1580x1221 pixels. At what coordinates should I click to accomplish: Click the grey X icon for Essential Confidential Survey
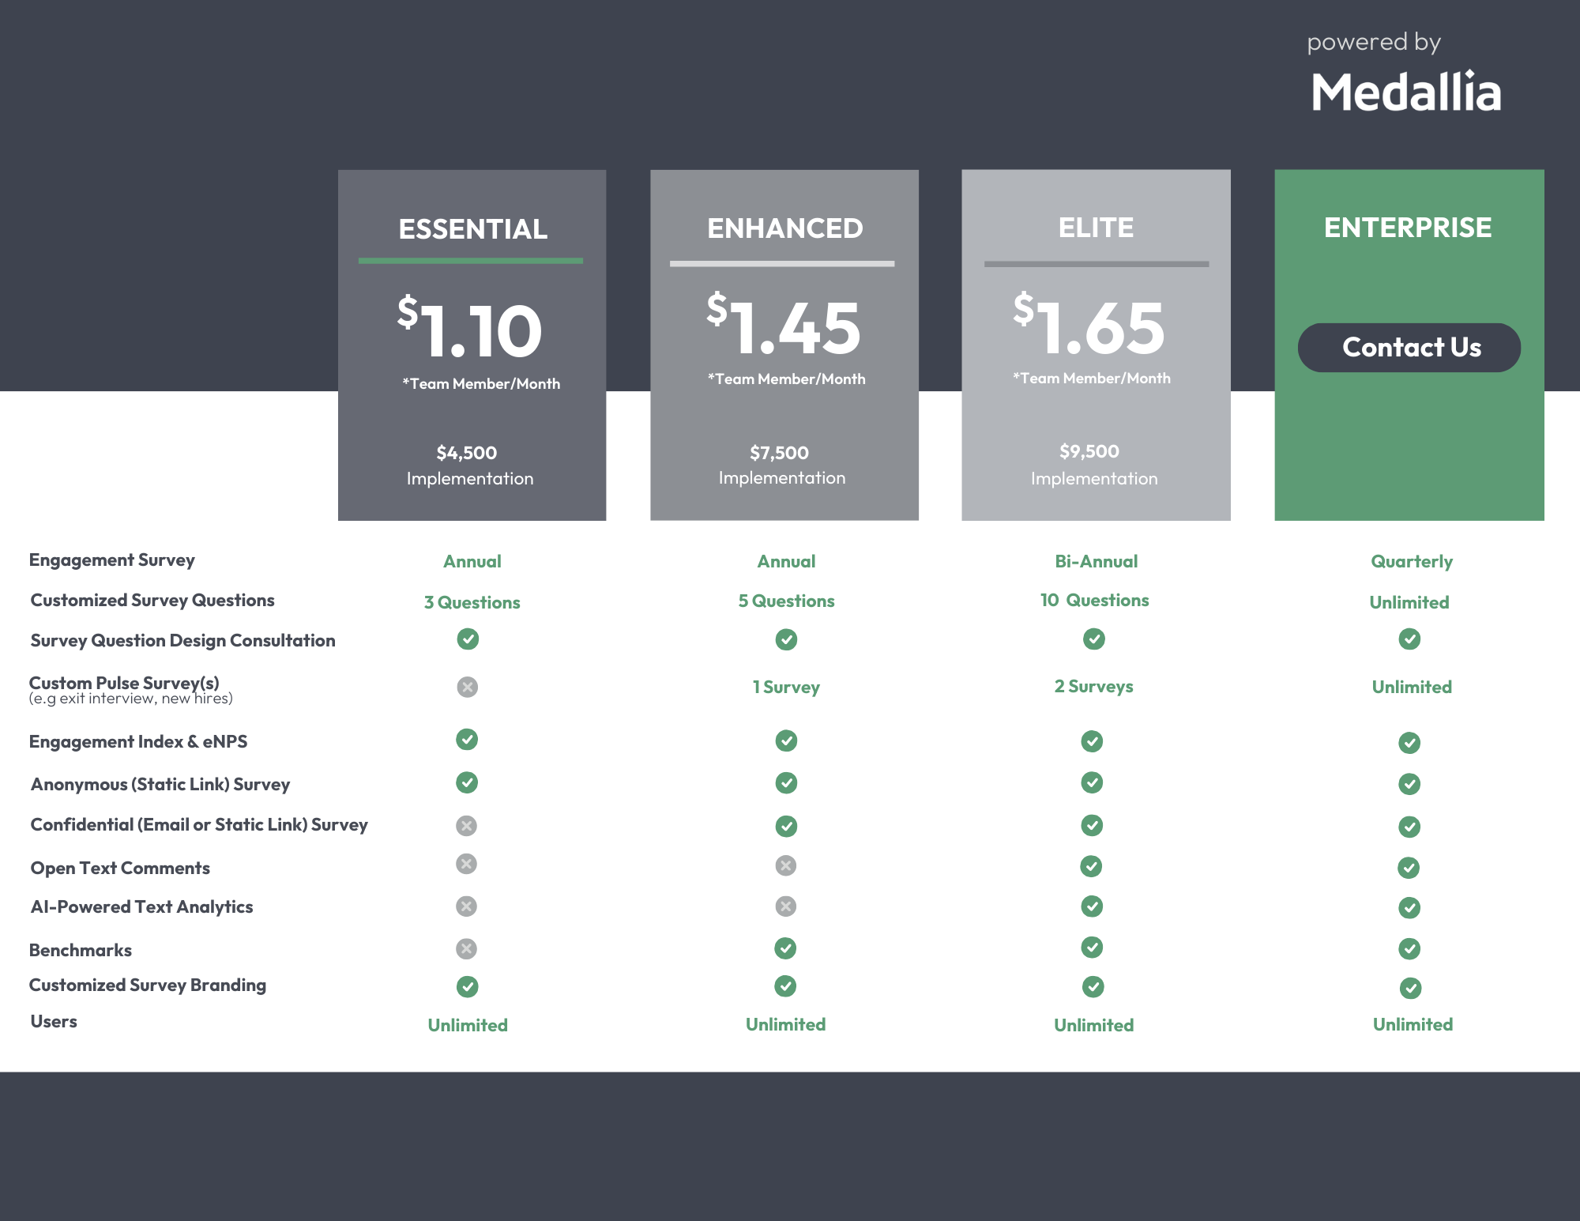[x=468, y=823]
